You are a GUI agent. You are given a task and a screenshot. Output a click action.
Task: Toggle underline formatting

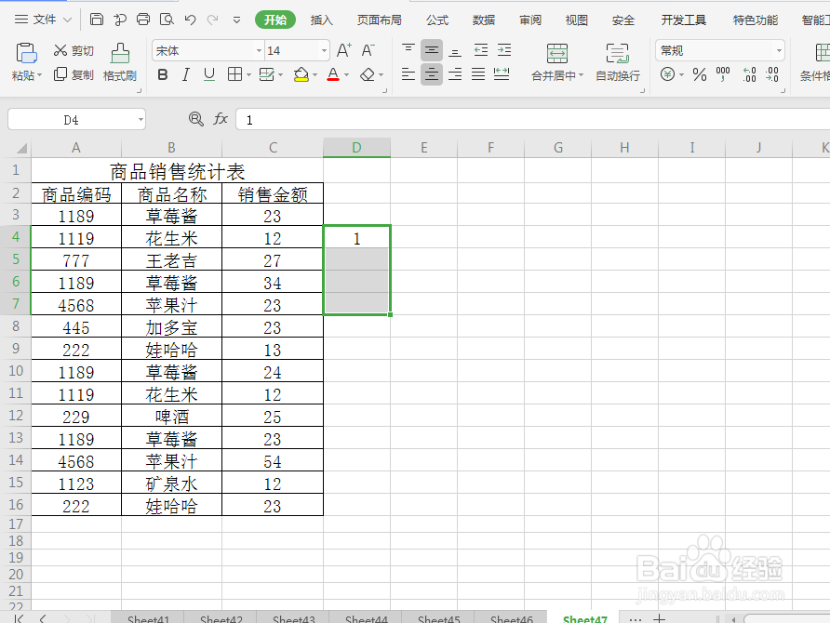(x=209, y=74)
